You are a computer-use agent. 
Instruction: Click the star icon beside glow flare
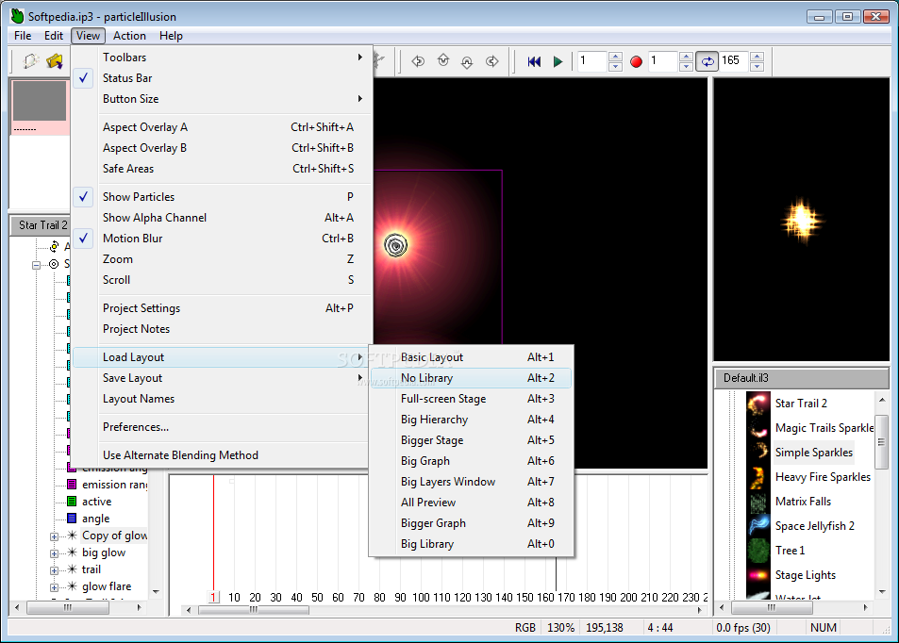(x=73, y=585)
